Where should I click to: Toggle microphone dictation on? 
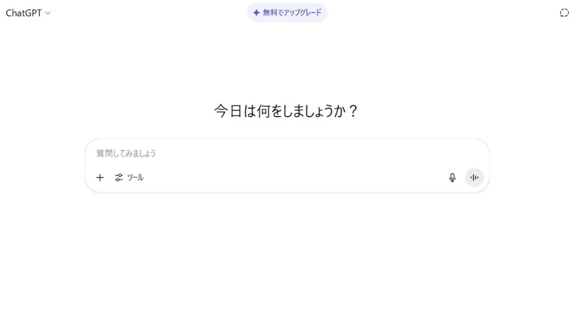coord(452,178)
